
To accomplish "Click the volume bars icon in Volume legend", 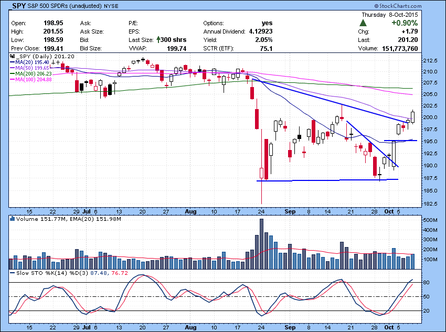I will click(12, 219).
